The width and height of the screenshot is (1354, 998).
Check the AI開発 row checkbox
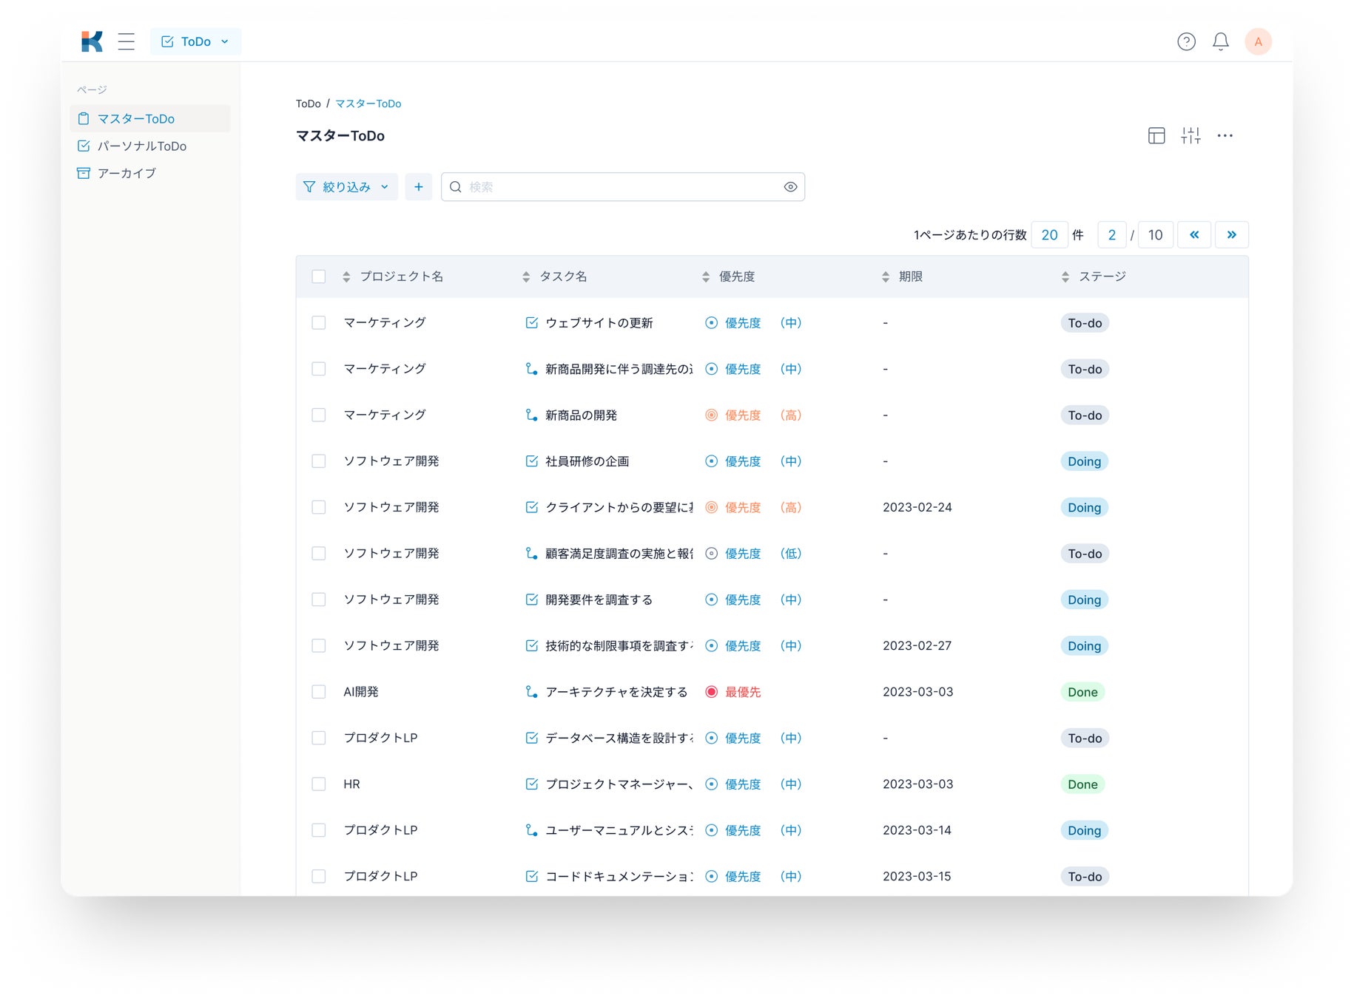pyautogui.click(x=319, y=692)
